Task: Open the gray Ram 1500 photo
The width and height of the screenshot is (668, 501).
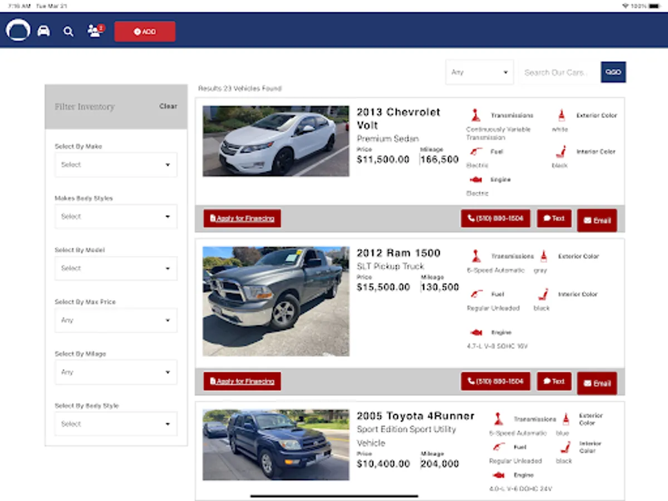Action: tap(276, 302)
